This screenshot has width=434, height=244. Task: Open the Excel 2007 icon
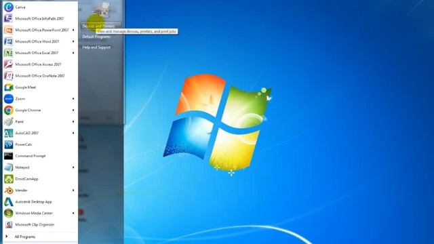[8, 53]
